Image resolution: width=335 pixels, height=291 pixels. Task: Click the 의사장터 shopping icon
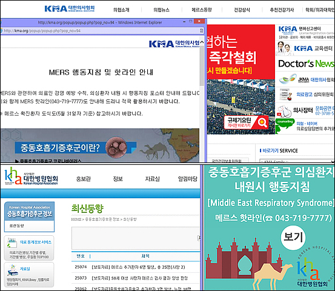[x=284, y=111]
